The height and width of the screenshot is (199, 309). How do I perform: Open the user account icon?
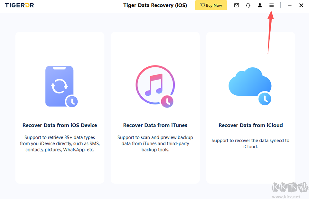point(260,5)
